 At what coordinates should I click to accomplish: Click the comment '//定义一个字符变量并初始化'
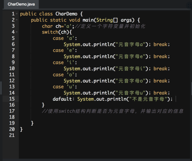tap(110, 26)
